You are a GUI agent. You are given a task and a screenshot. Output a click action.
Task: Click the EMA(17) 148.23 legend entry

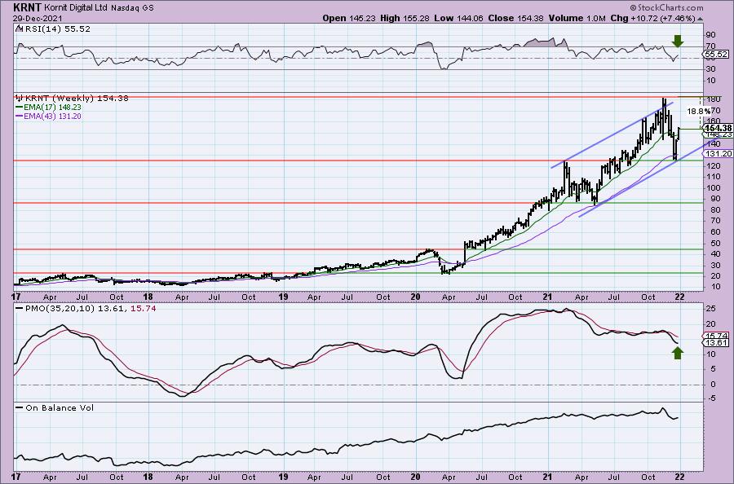[x=52, y=107]
